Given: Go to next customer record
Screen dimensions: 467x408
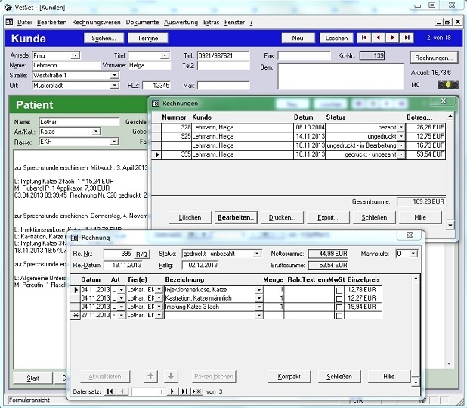Looking at the screenshot, I should click(392, 38).
